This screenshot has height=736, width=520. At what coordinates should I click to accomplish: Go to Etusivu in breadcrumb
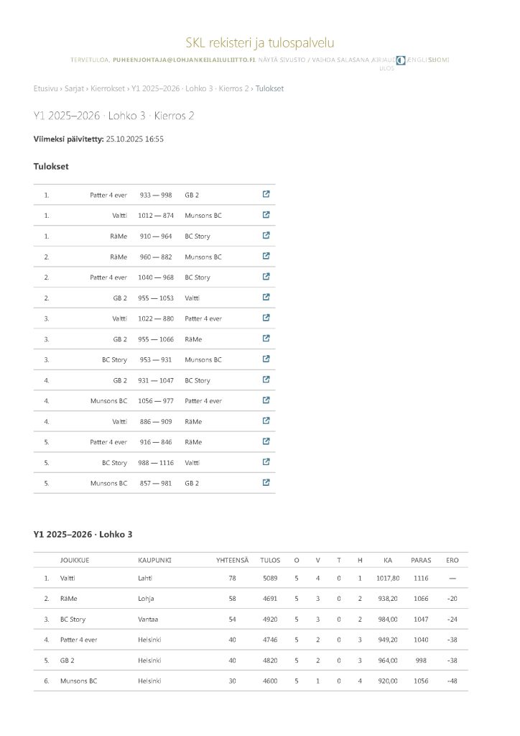point(46,88)
